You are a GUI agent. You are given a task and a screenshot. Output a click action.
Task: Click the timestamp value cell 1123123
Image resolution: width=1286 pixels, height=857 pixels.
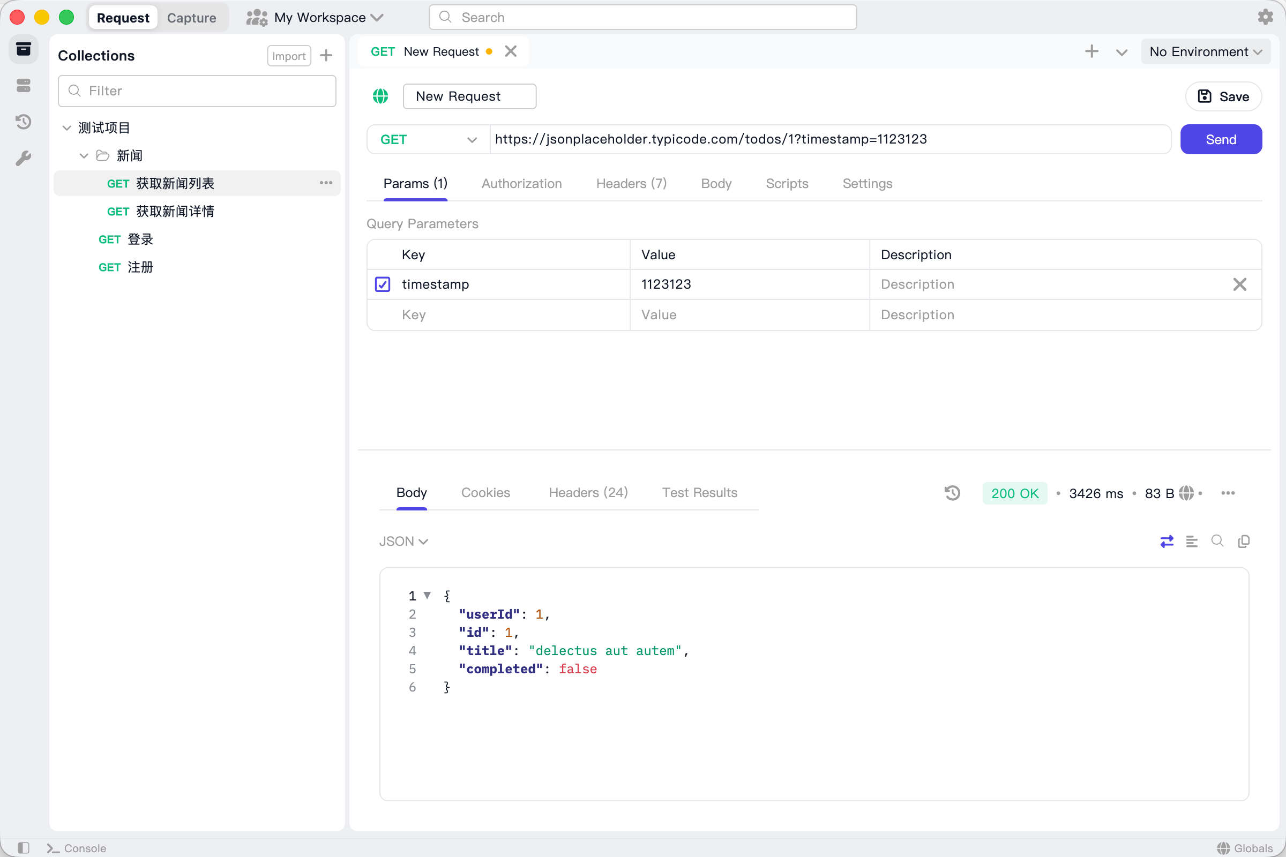(x=750, y=284)
